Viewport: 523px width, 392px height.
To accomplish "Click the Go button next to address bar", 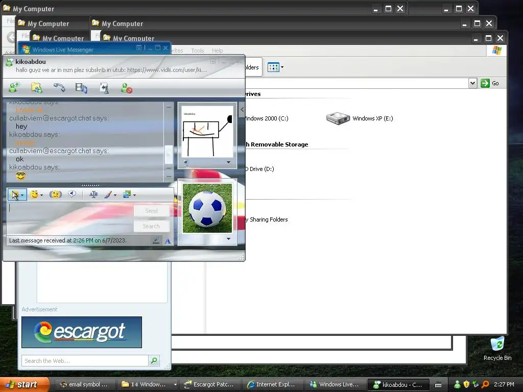I will (x=490, y=83).
